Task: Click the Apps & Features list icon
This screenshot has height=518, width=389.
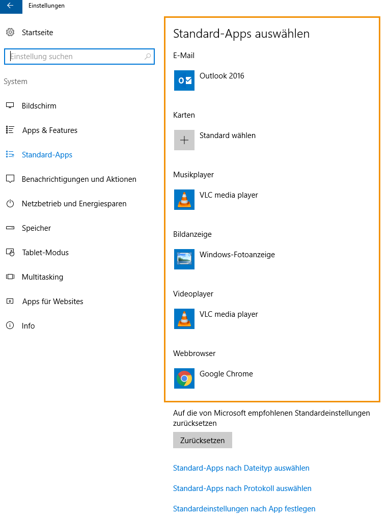Action: tap(10, 130)
